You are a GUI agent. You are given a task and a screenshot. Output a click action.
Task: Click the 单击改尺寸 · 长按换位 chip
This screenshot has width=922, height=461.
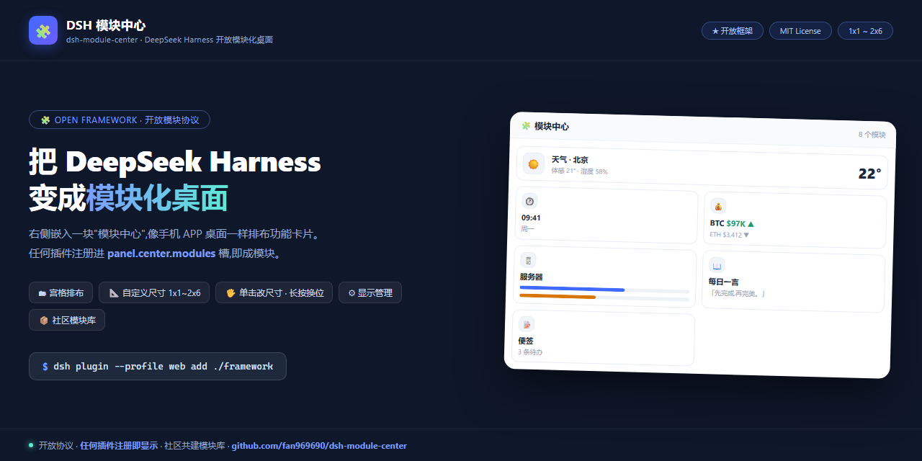tap(274, 292)
